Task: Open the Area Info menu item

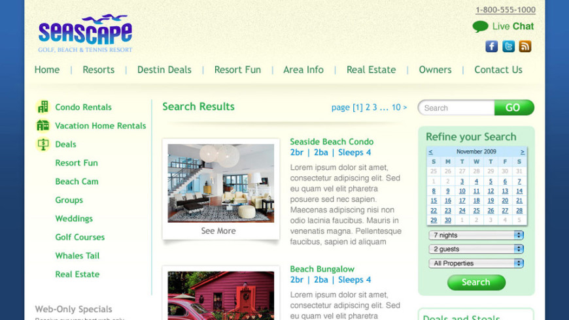Action: pos(303,70)
